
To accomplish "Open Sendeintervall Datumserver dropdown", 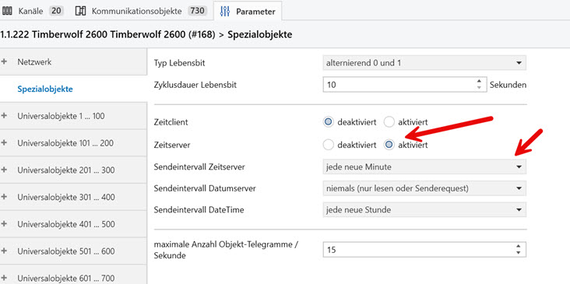I will (424, 188).
